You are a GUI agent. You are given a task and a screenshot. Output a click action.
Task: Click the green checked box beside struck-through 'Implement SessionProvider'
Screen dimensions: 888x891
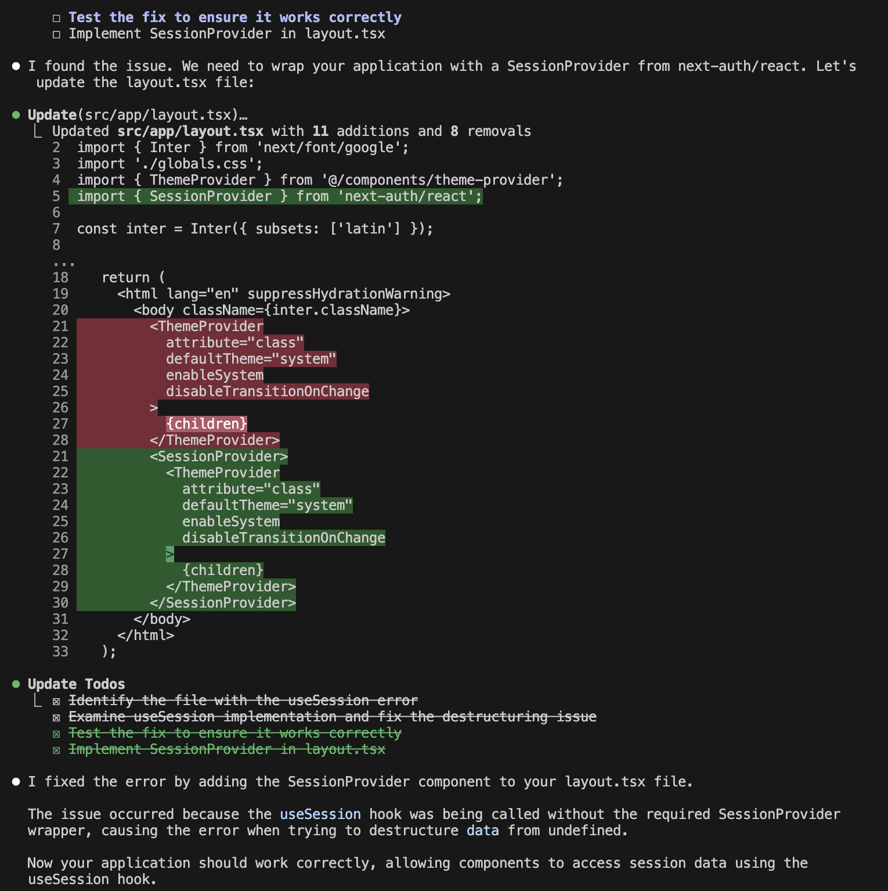click(56, 750)
